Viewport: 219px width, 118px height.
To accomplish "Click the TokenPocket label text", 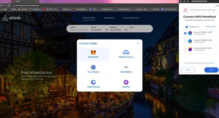I will pyautogui.click(x=93, y=87).
